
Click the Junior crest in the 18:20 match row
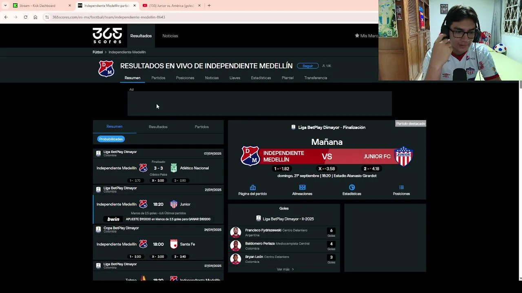point(174,204)
